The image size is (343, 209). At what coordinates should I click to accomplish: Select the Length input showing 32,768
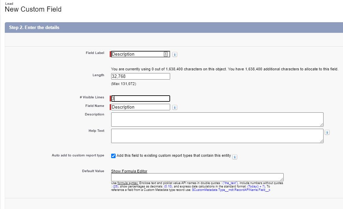(x=140, y=76)
